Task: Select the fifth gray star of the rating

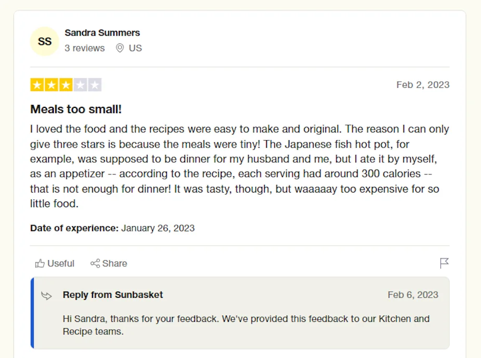Action: (95, 84)
